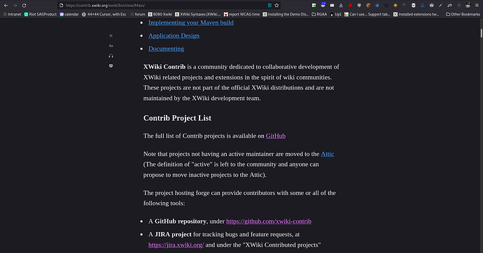Click the vertical page scrollbar thumb
483x253 pixels.
click(481, 34)
